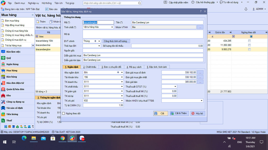Add new unit with ĐVT chính plus
This screenshot has height=150, width=268.
tap(95, 41)
